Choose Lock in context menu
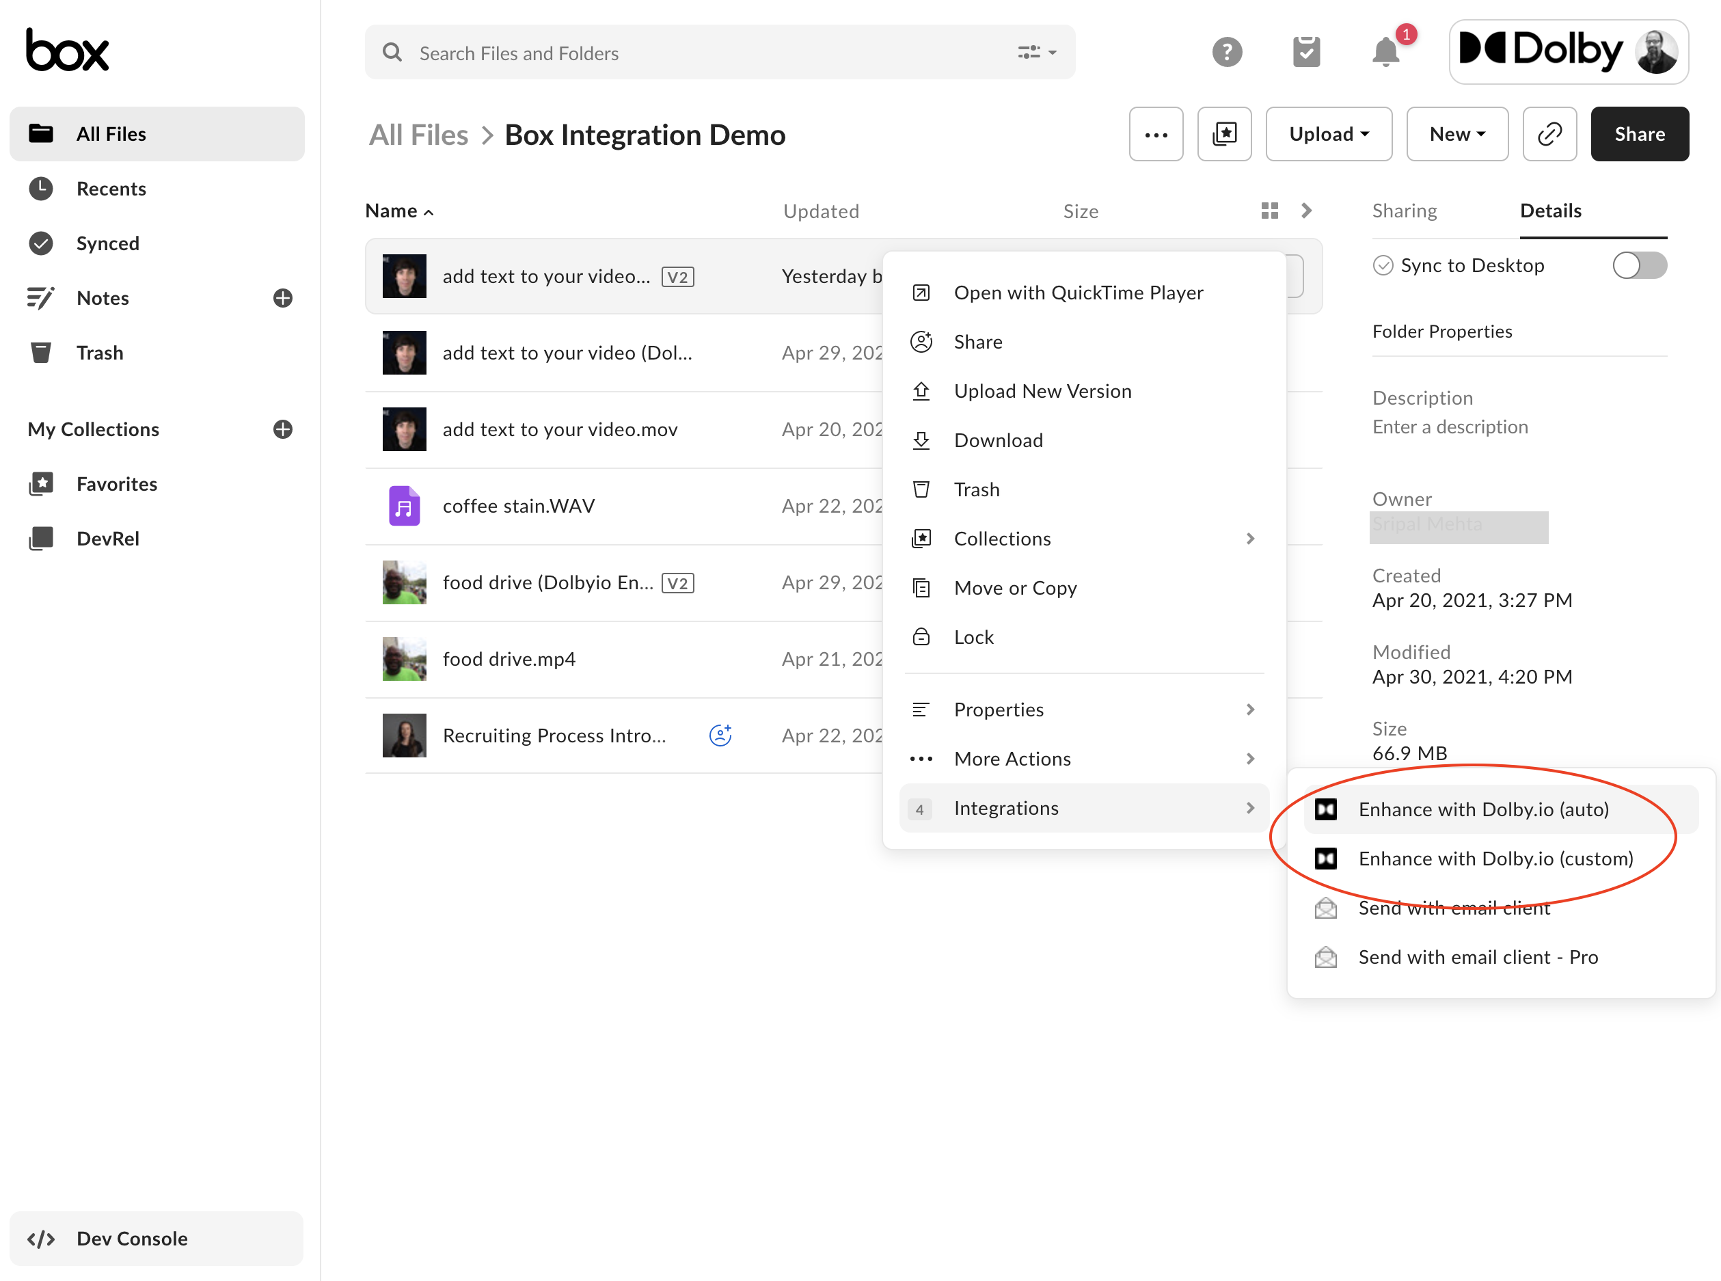The image size is (1721, 1281). (1084, 636)
